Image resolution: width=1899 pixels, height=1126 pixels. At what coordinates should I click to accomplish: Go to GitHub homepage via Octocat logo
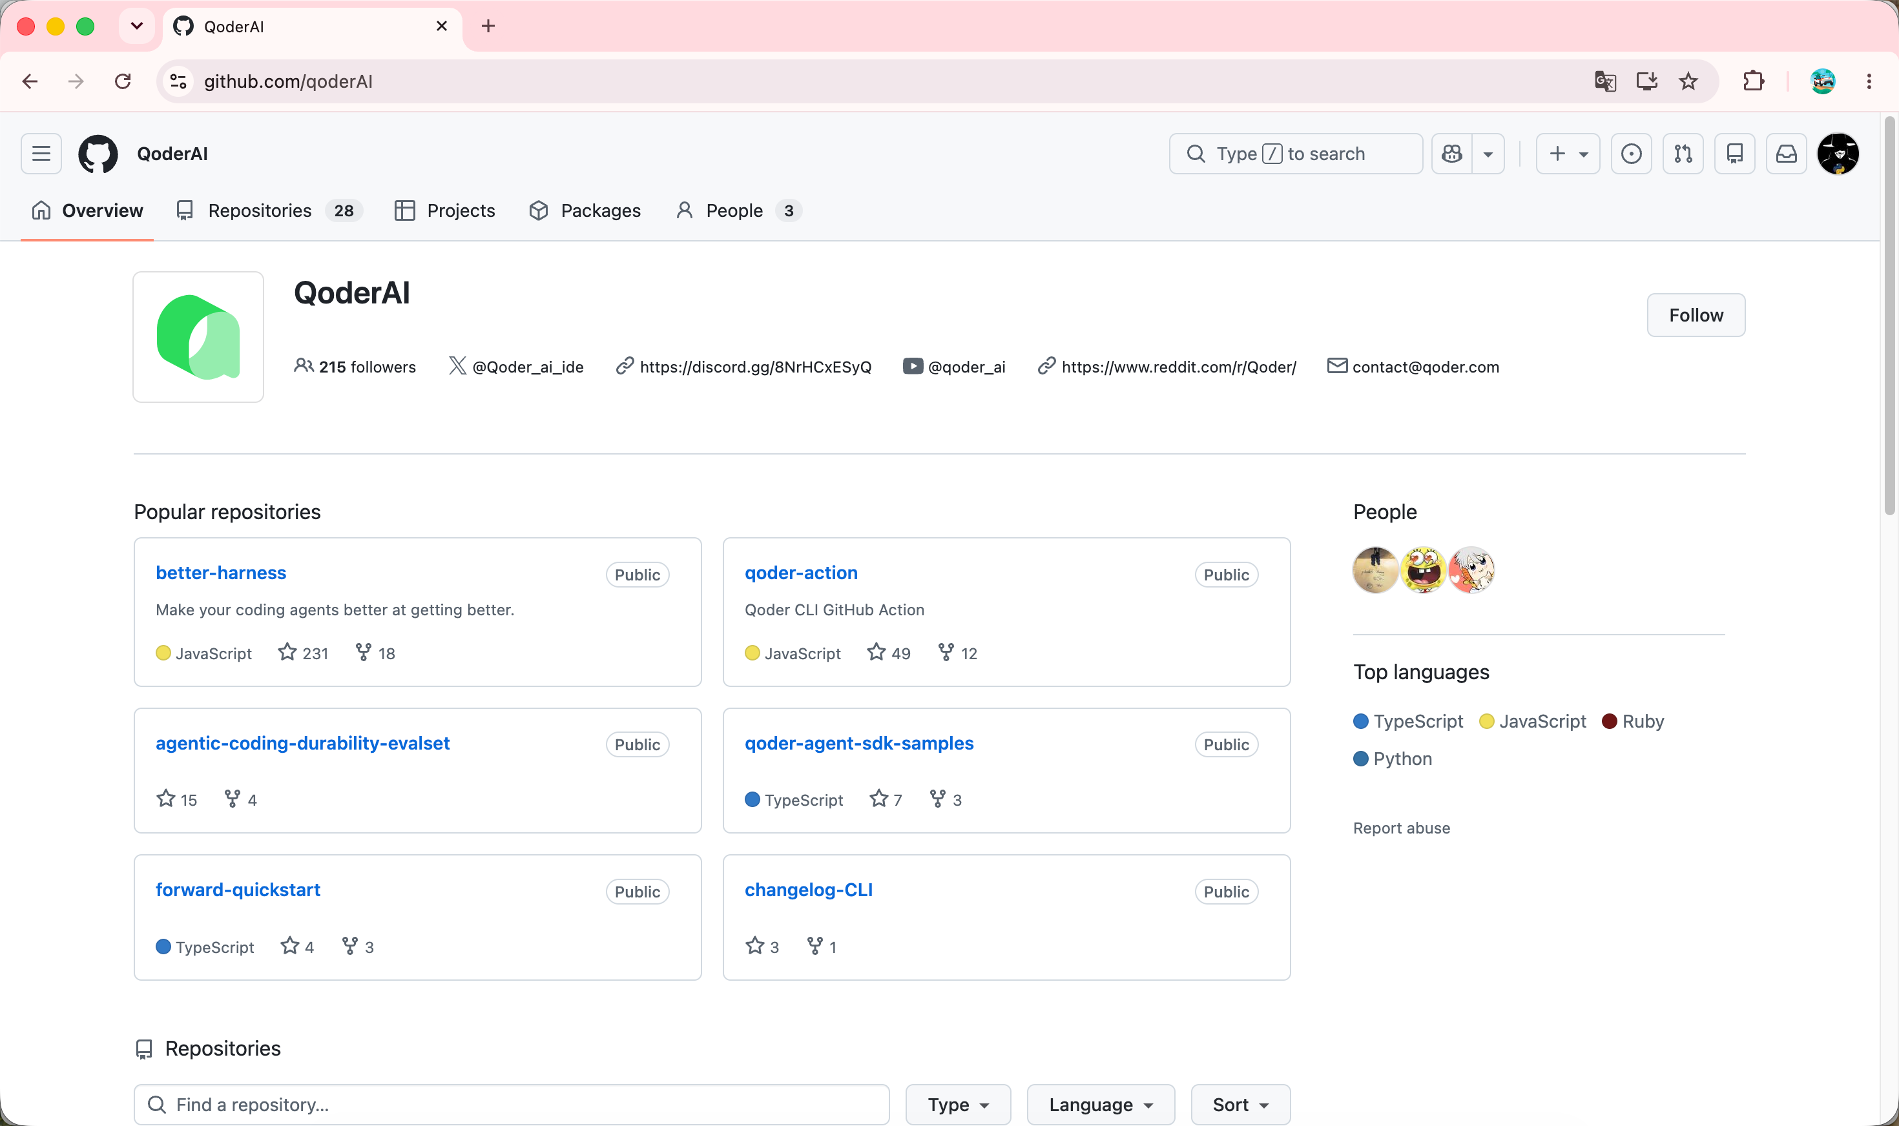[x=98, y=154]
